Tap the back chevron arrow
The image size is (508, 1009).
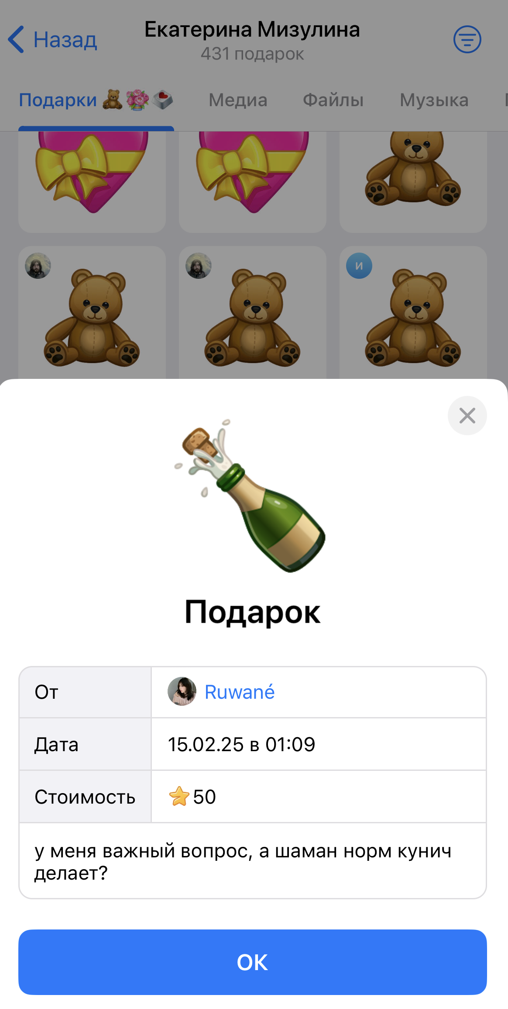(x=16, y=40)
